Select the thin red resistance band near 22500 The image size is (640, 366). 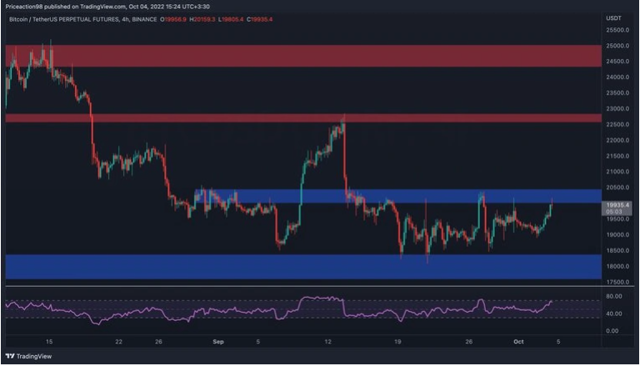303,118
